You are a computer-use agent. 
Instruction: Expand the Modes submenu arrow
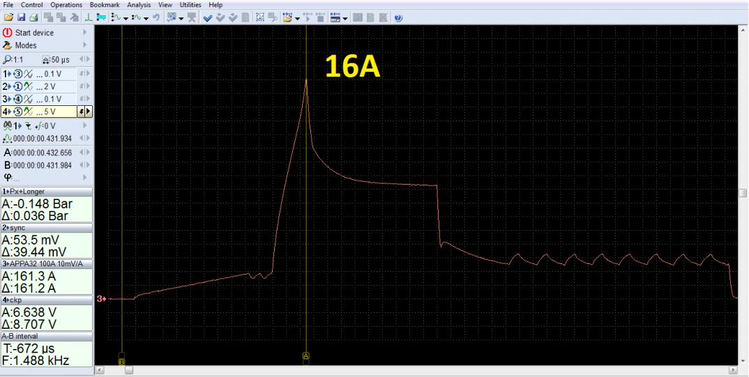(84, 45)
